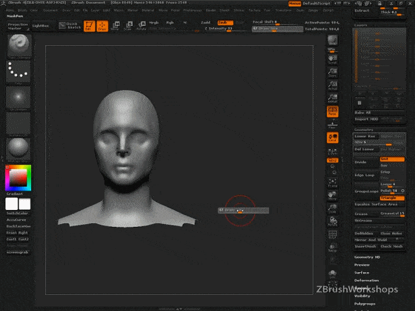The height and width of the screenshot is (311, 415).
Task: Open the Material menu
Action: click(x=148, y=10)
